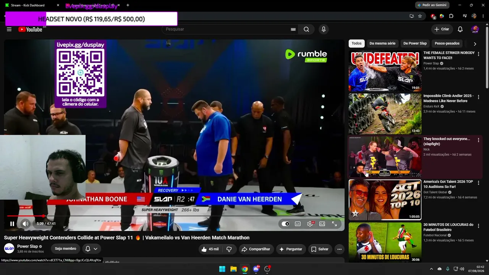Open AGT 2026 TOP 10 thumbnail
489x275 pixels.
point(385,200)
